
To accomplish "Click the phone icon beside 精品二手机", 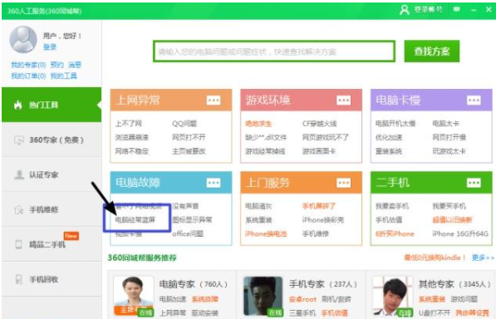I will 18,244.
